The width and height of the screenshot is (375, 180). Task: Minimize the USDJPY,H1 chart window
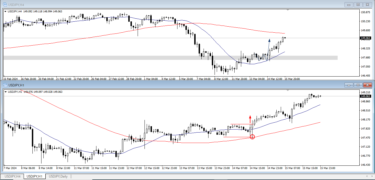coord(349,85)
